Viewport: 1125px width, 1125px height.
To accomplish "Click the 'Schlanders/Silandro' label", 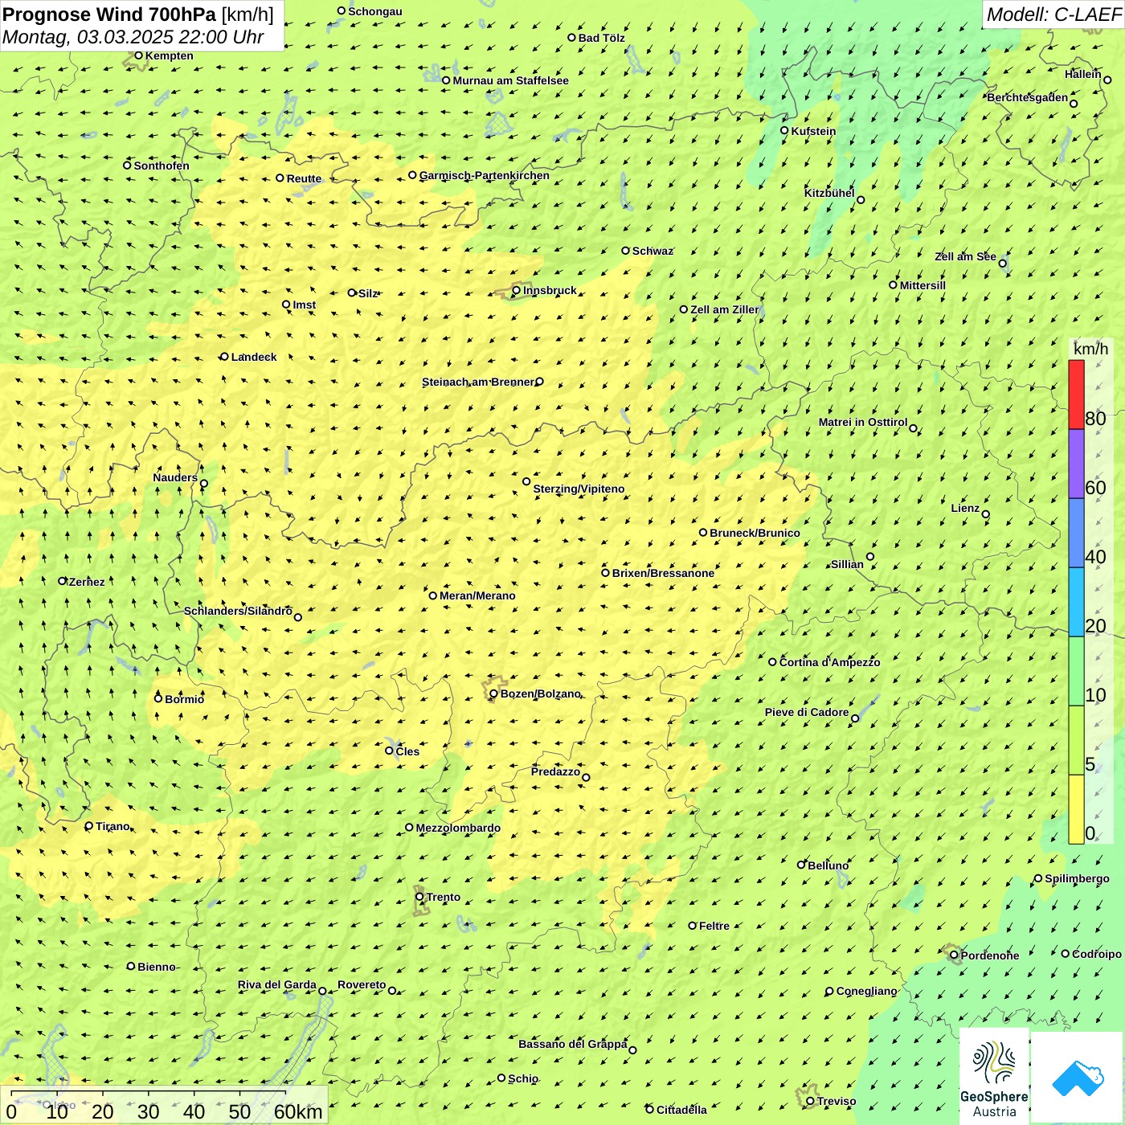I will (x=238, y=611).
